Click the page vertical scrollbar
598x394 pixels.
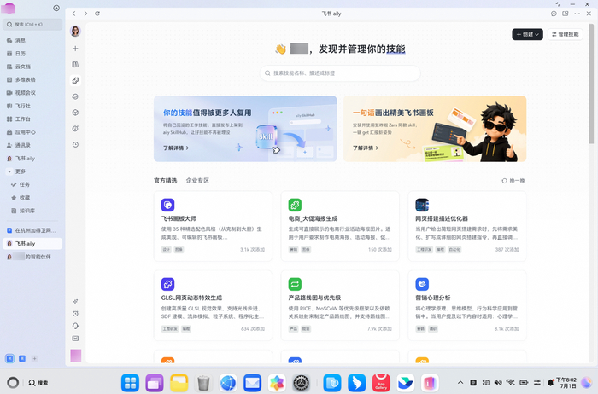591,84
